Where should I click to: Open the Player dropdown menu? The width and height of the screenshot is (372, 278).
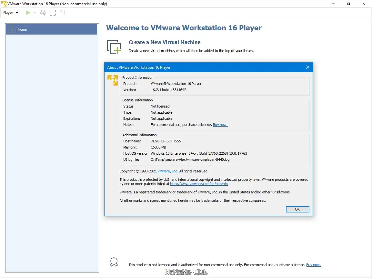pos(10,13)
